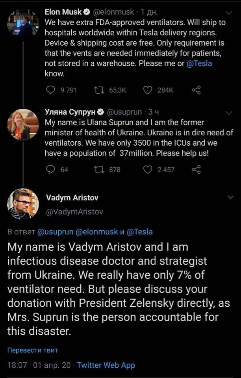This screenshot has height=378, width=241.
Task: Open dropdown chevron on Уляна Супрун's tweet
Action: coord(229,113)
